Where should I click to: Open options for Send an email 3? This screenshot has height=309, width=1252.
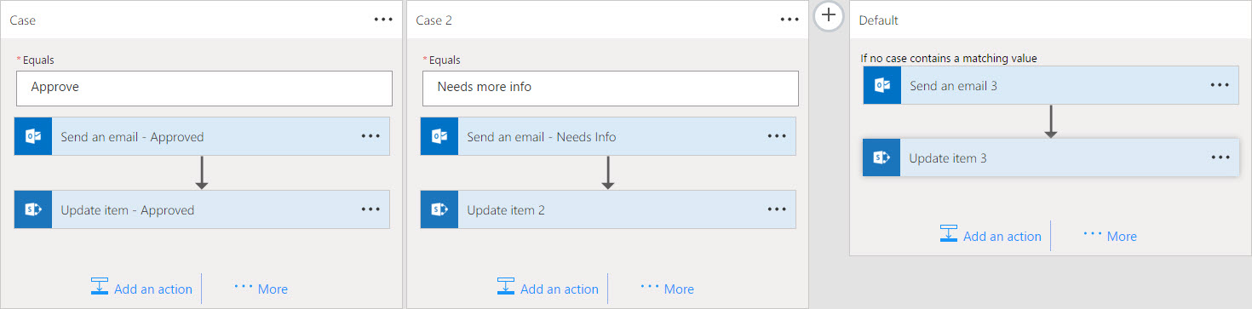coord(1220,85)
